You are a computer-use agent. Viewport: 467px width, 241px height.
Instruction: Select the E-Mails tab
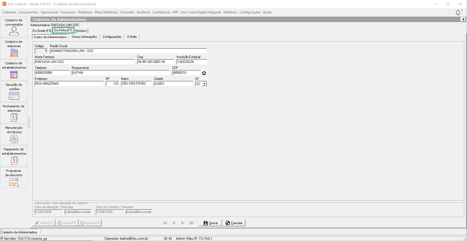coord(132,37)
